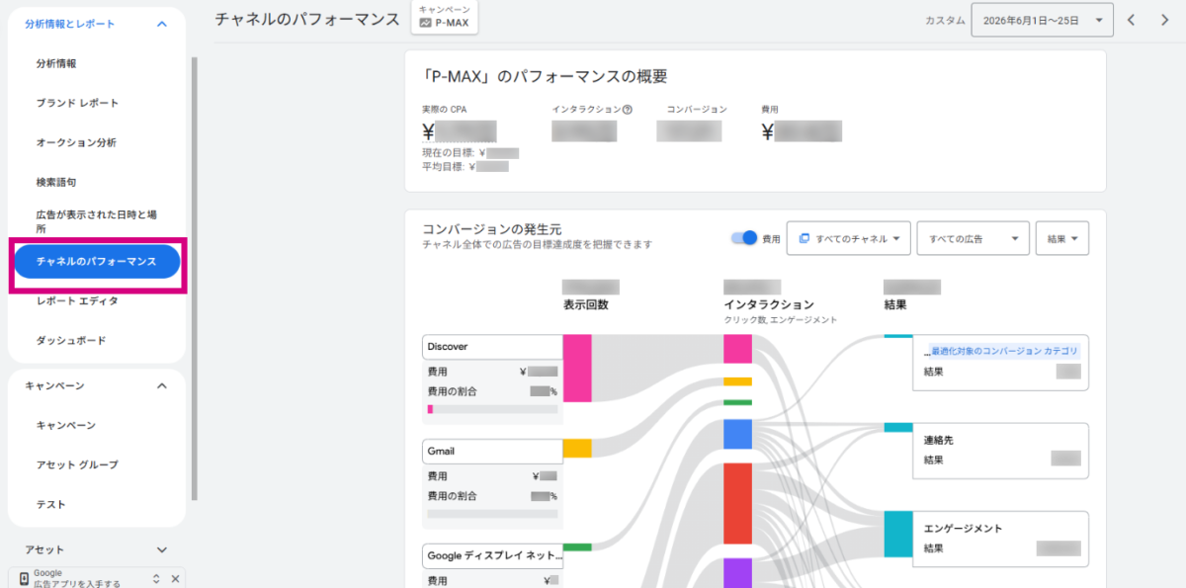Click the pink Discover impressions bar
The image size is (1186, 588).
tap(577, 368)
